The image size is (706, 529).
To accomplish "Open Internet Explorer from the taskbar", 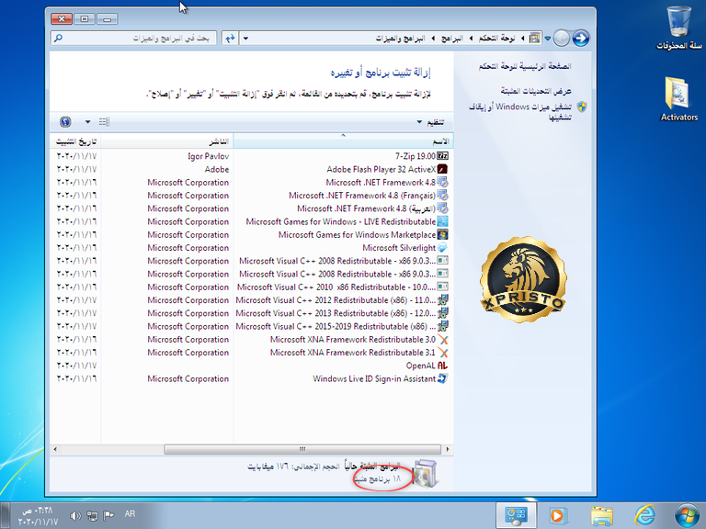I will point(644,515).
